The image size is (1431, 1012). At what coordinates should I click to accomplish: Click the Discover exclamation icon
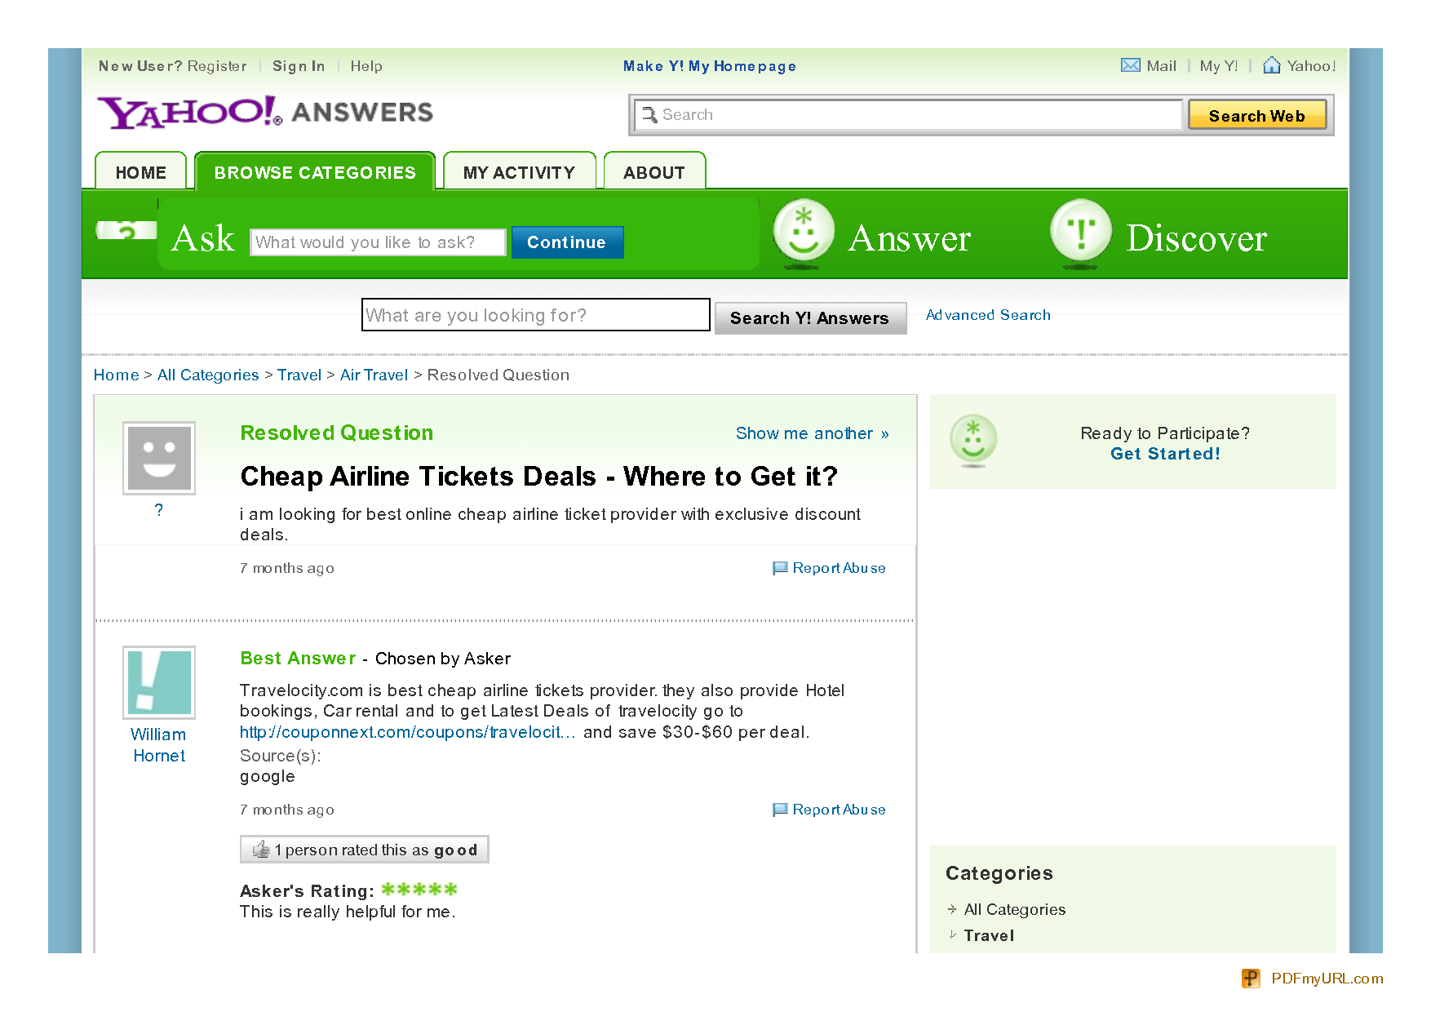1080,232
